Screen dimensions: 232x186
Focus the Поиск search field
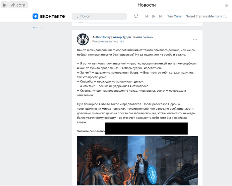click(99, 16)
